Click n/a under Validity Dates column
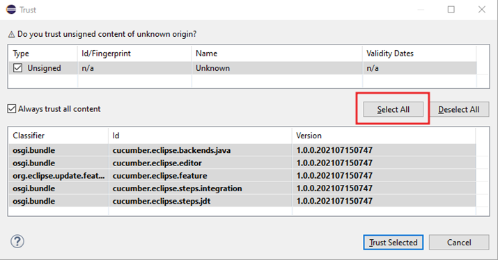The width and height of the screenshot is (498, 260). click(x=373, y=68)
